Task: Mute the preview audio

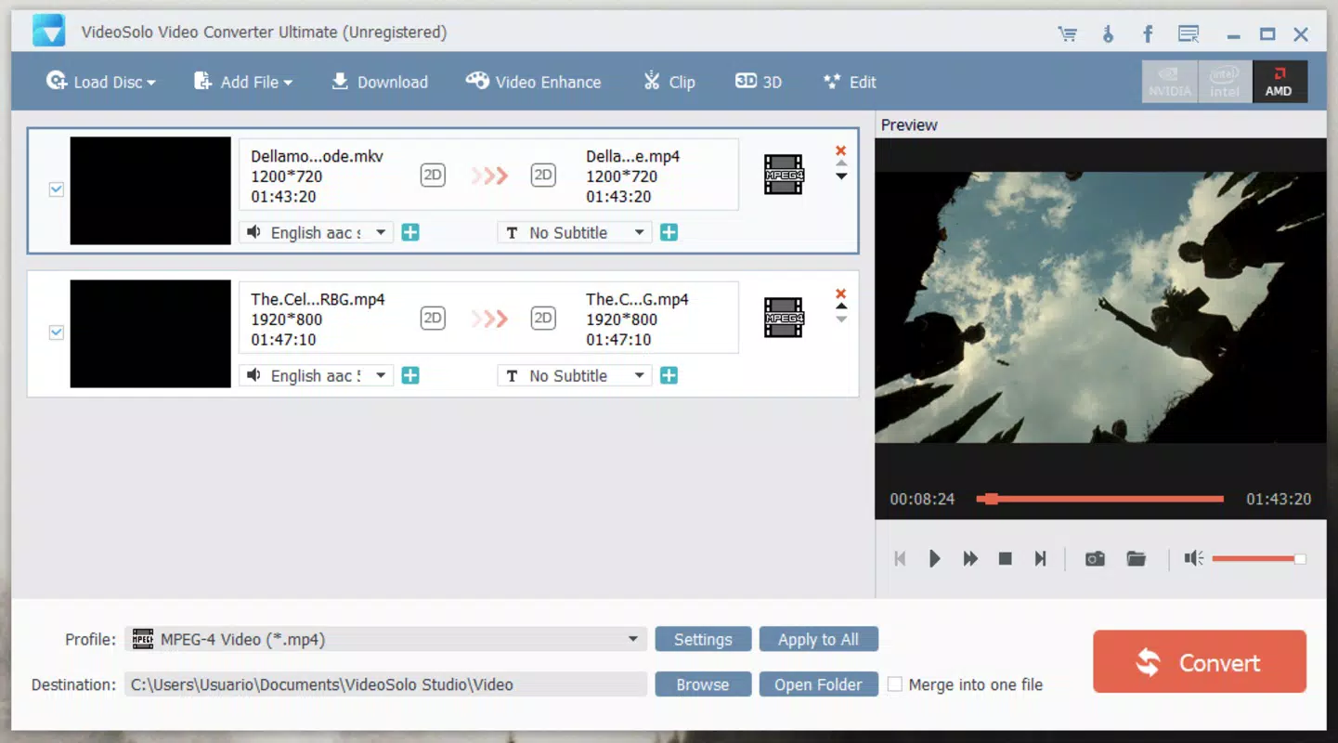Action: pos(1194,558)
